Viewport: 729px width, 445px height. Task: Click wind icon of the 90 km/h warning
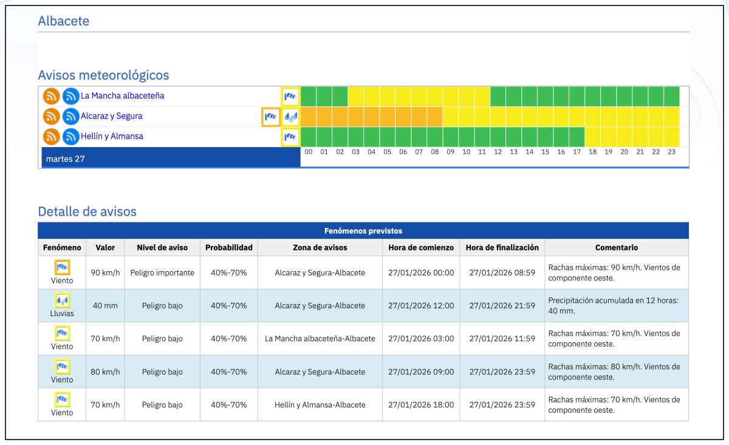click(62, 267)
